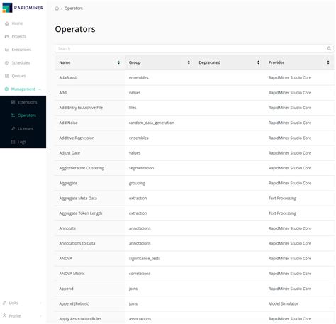Click the significance_tests group cell
This screenshot has width=336, height=324.
pyautogui.click(x=145, y=259)
